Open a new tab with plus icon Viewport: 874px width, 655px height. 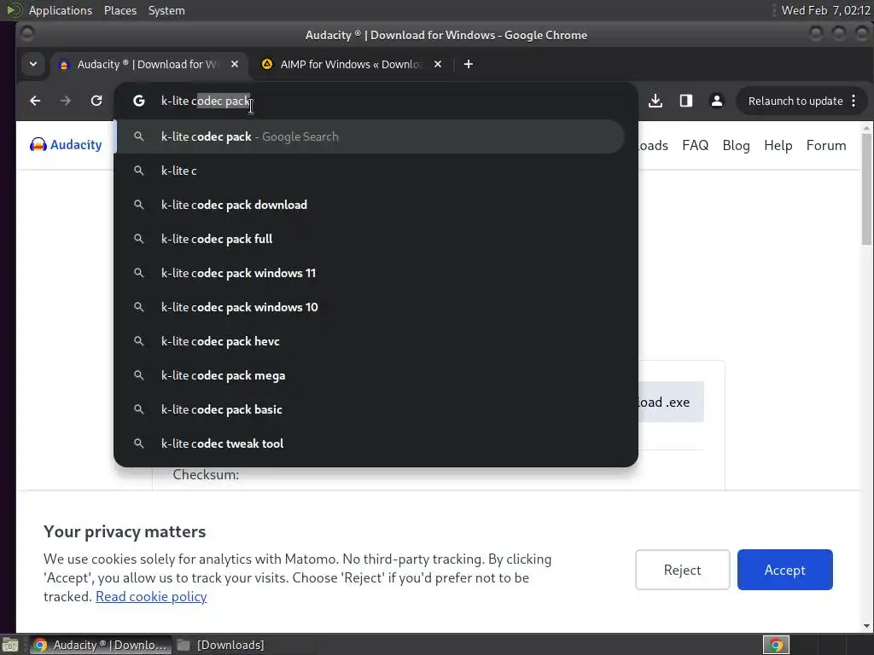point(469,64)
